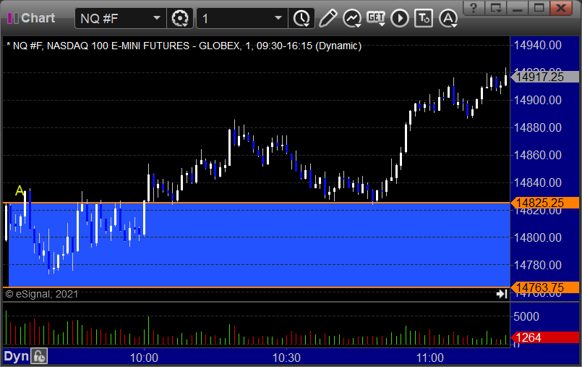Click the 14800.00 price axis label
Viewport: 582px width, 367px height.
537,237
